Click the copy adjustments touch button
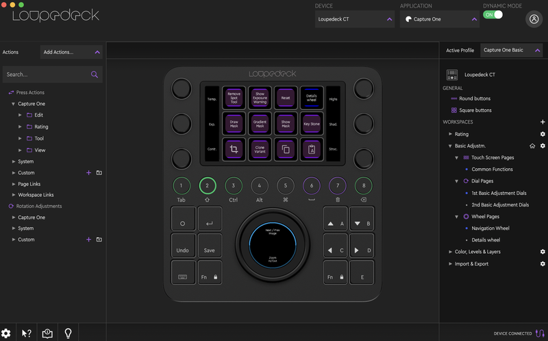This screenshot has width=548, height=341. point(286,150)
